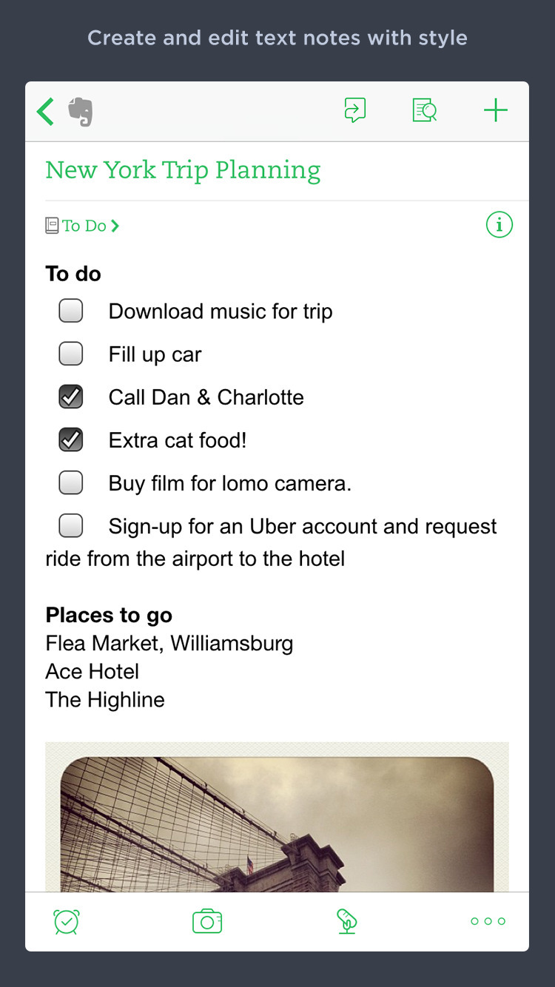Set a reminder with alarm clock icon
This screenshot has height=987, width=555.
(x=67, y=921)
